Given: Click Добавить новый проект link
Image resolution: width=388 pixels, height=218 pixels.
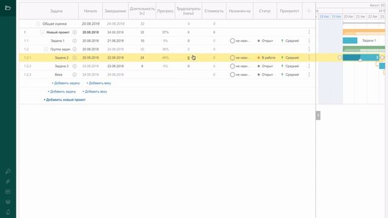Looking at the screenshot, I should [x=65, y=99].
